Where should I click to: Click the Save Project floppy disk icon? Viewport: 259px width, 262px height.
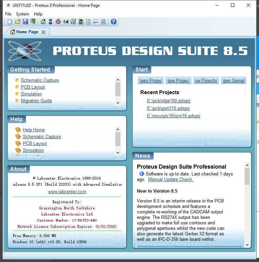[x=25, y=22]
